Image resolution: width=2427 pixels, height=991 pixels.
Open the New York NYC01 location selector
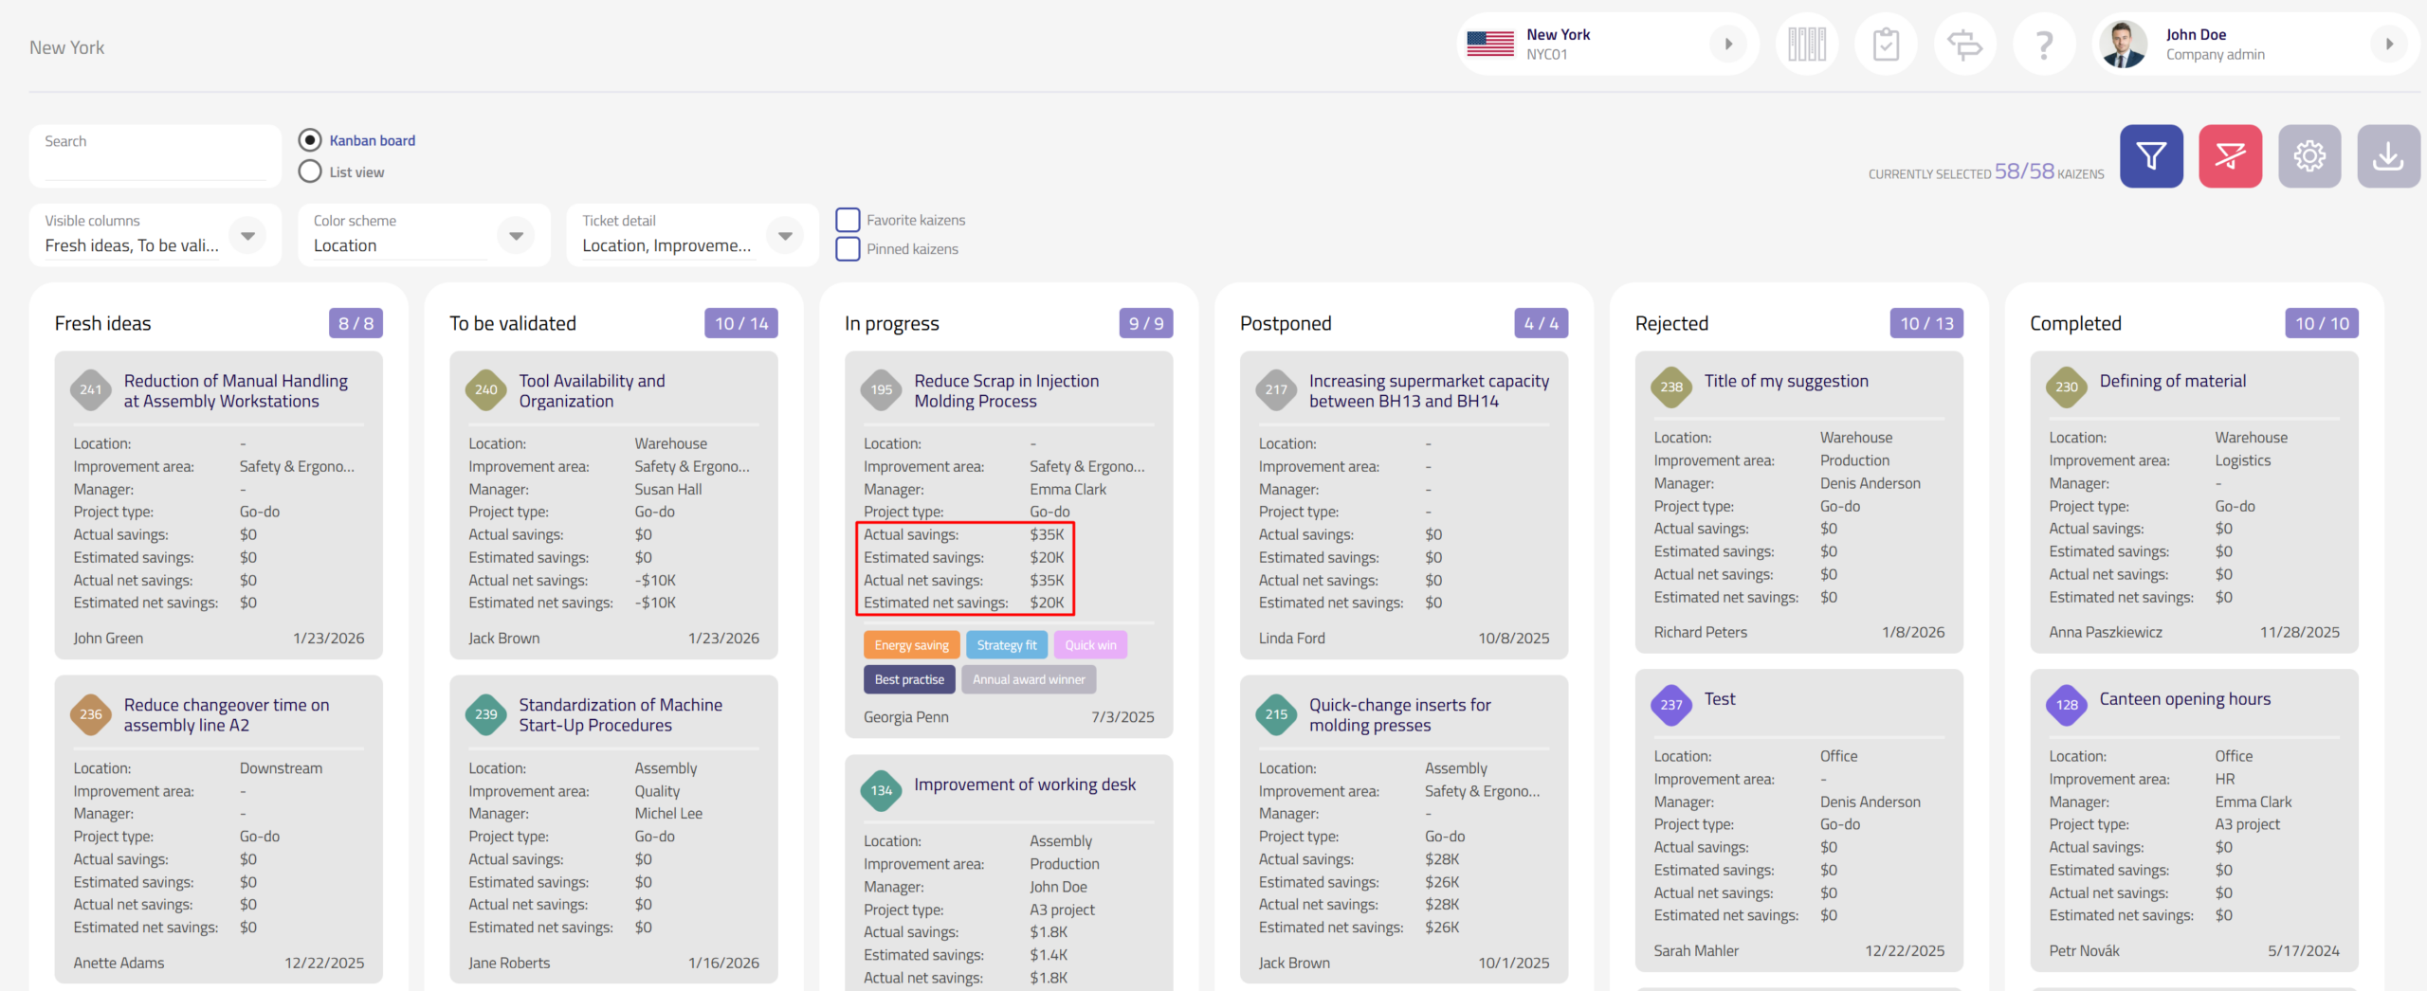tap(1607, 45)
